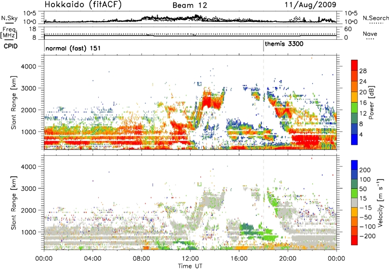Click the dark green velocity patch near 16:30

[247, 228]
